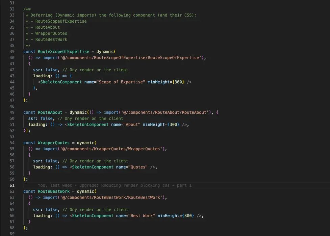Viewport: 330px width, 236px height.
Task: Click 'ssr: false' on line 50
Action: (40, 119)
